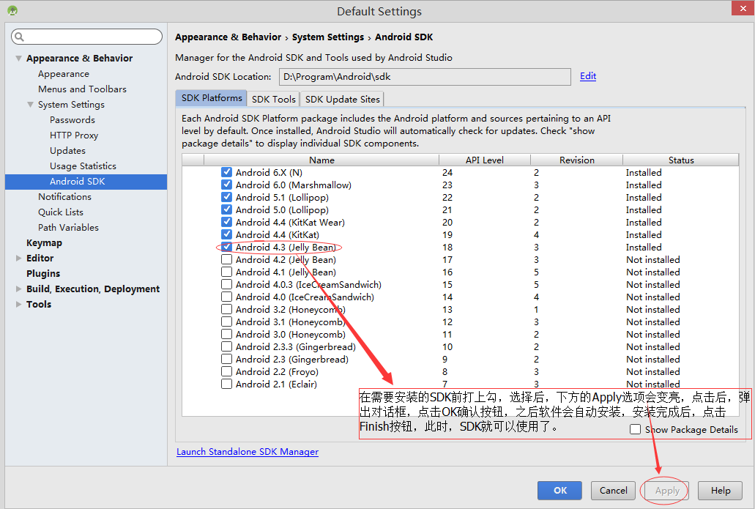This screenshot has width=755, height=509.
Task: Open the SDK Update Sites tab
Action: pos(343,99)
